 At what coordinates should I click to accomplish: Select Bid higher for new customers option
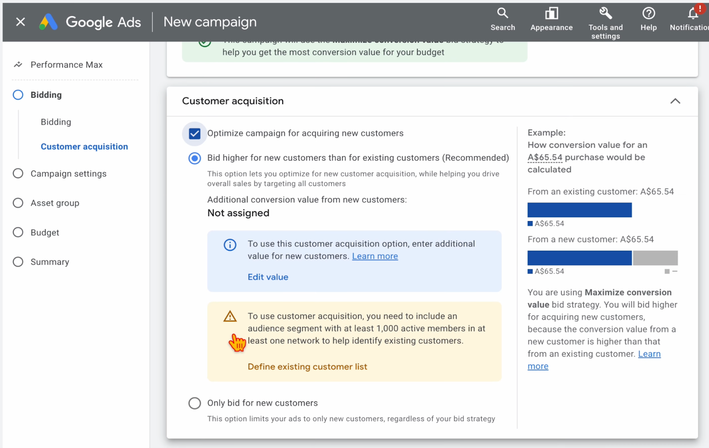(195, 158)
